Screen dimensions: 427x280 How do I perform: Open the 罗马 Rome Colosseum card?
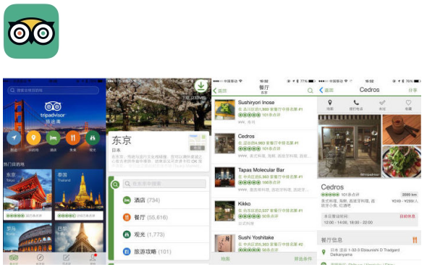tap(28, 237)
